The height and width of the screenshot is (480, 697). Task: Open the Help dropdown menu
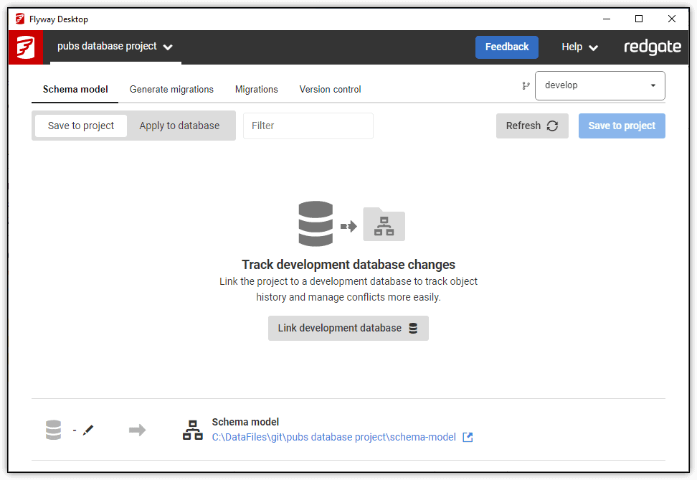point(579,47)
